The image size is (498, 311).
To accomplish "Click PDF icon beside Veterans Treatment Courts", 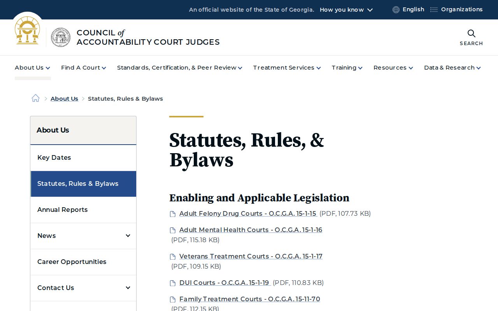I will (173, 257).
